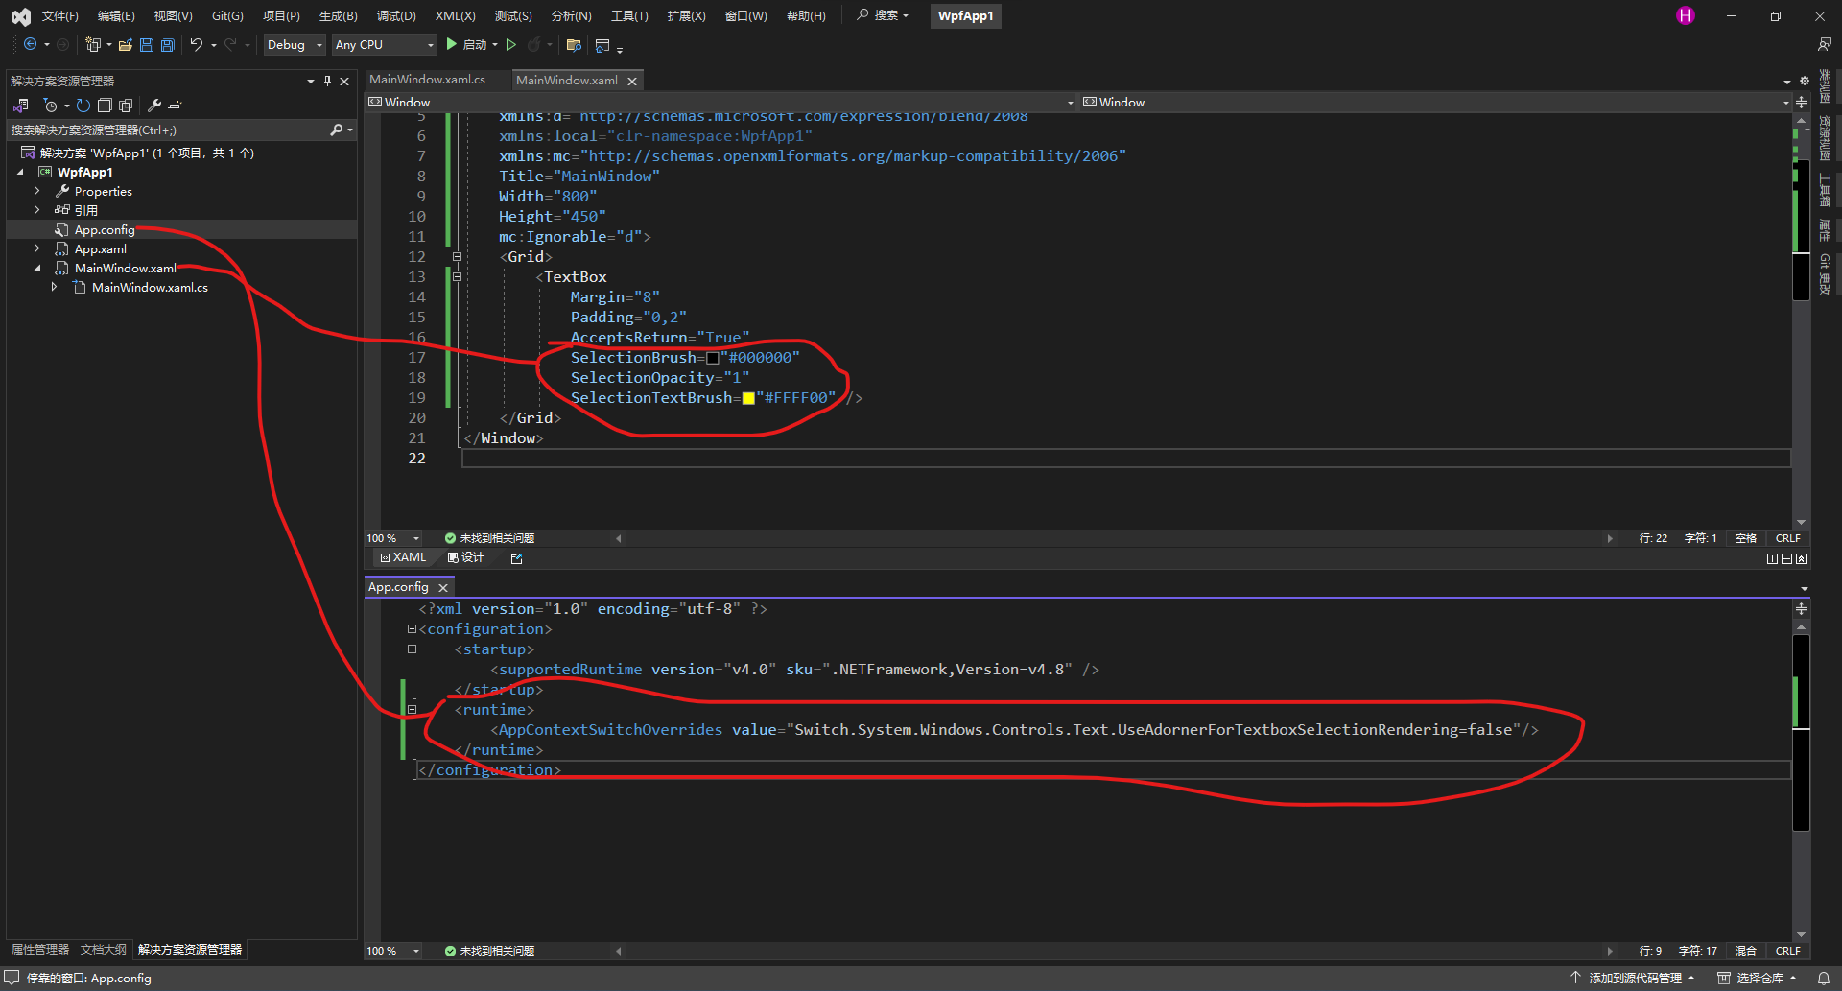Expand the Properties tree node
Image resolution: width=1842 pixels, height=991 pixels.
(x=36, y=191)
